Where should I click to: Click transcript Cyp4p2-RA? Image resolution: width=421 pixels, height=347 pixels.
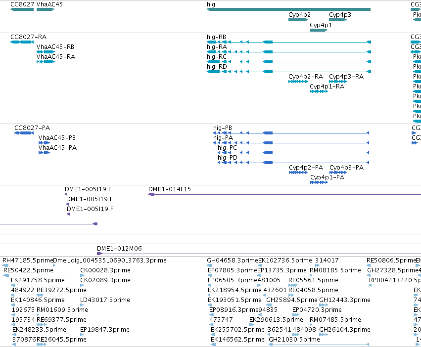tap(298, 82)
